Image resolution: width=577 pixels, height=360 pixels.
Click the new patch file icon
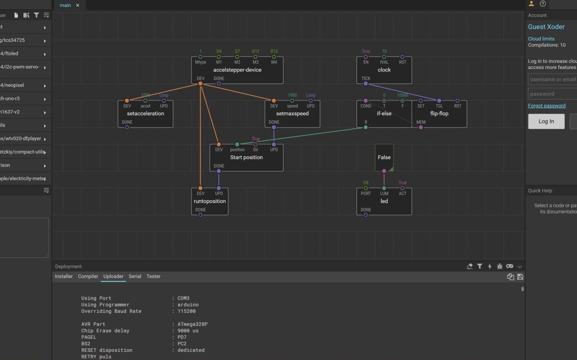point(16,15)
